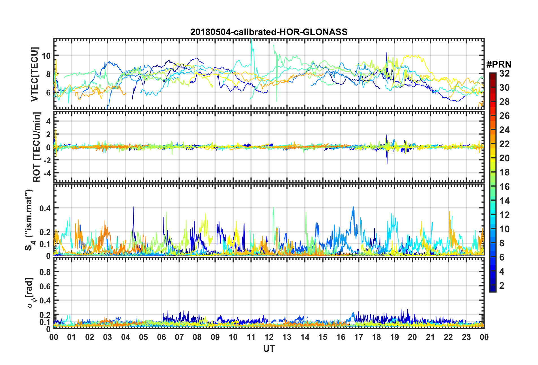Viewport: 538px width, 365px height.
Task: Click the dark red top of colorbar
Action: pos(493,75)
